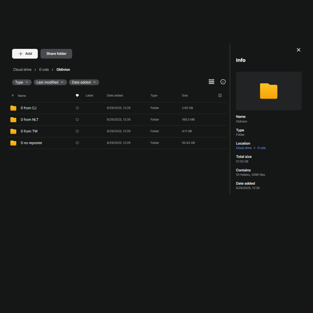This screenshot has height=313, width=313.
Task: Open Cloud drive link in Info location
Action: coord(244,148)
